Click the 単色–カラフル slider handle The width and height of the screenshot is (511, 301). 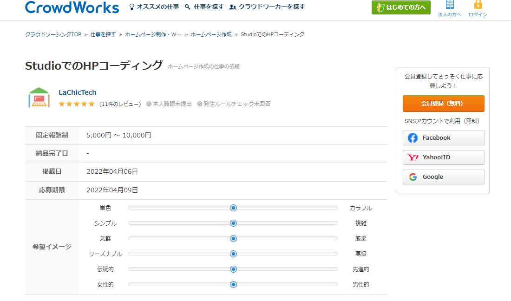[233, 208]
